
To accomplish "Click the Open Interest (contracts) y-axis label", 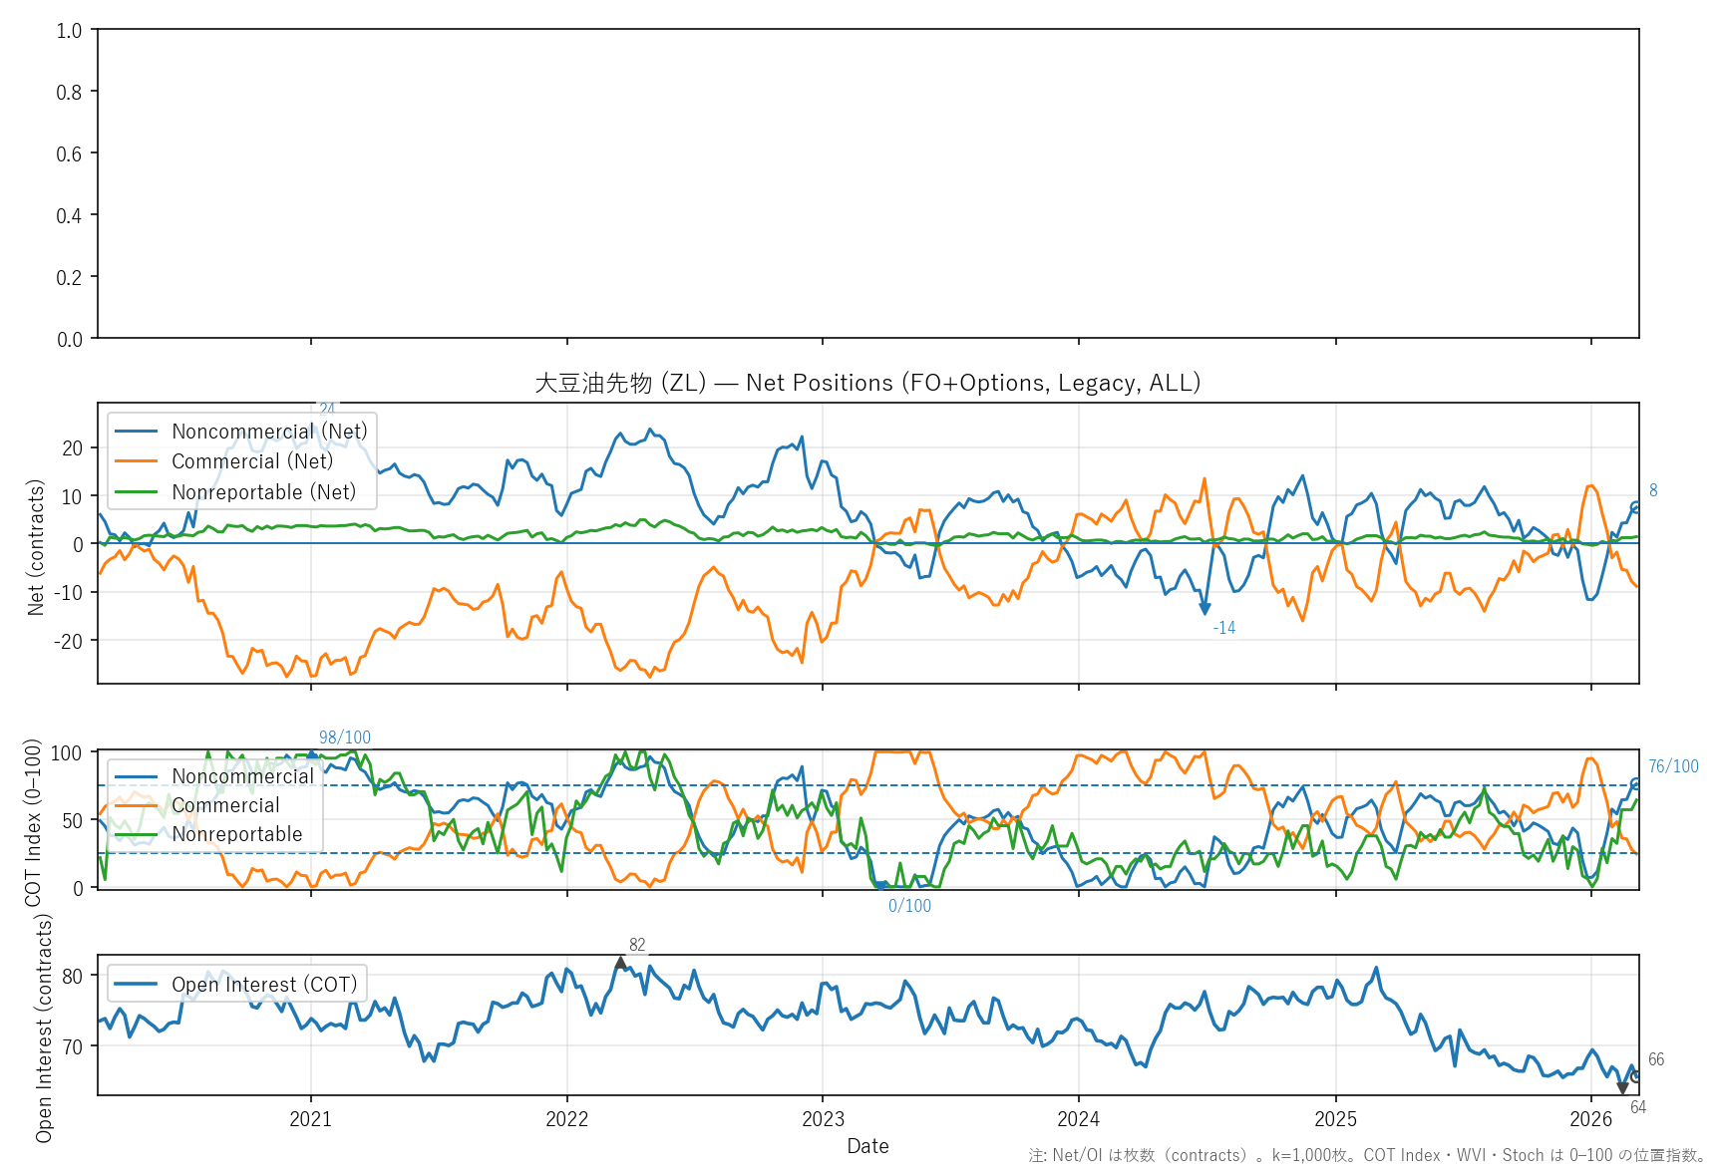I will (44, 1027).
